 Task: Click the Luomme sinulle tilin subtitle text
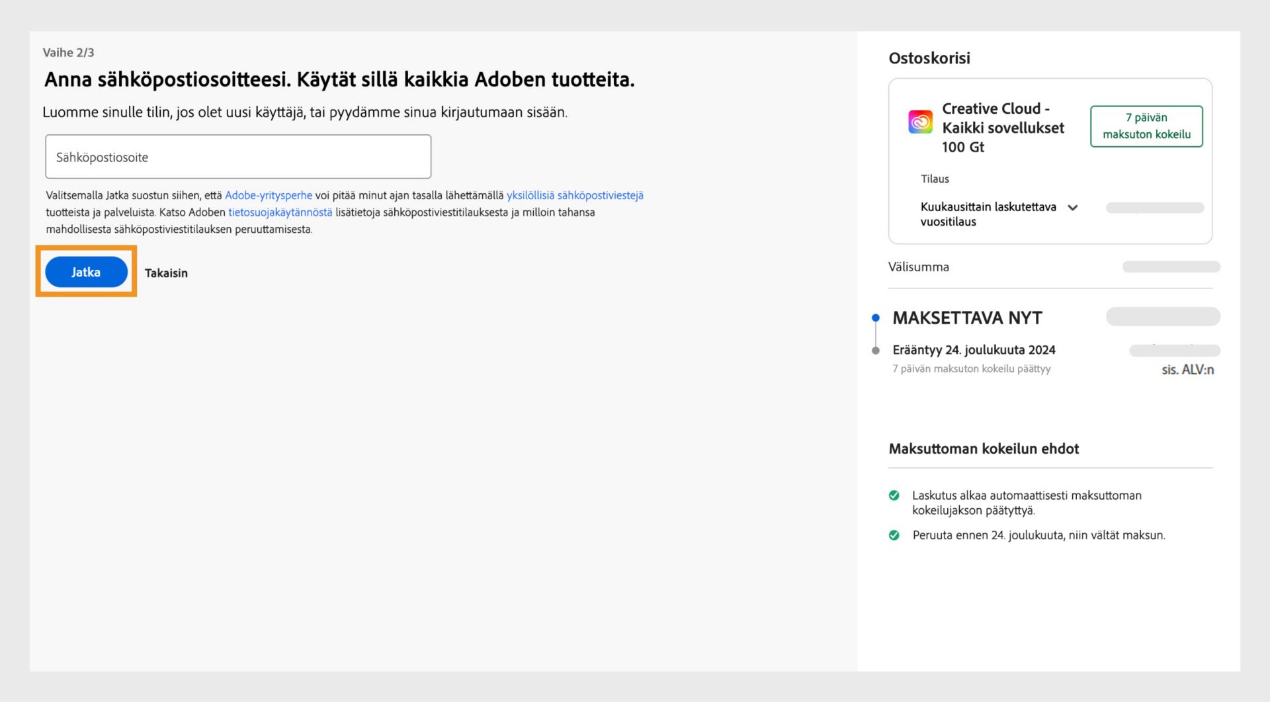305,112
